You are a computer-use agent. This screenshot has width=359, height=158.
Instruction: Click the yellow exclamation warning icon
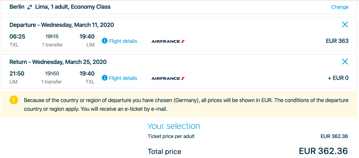(14, 100)
